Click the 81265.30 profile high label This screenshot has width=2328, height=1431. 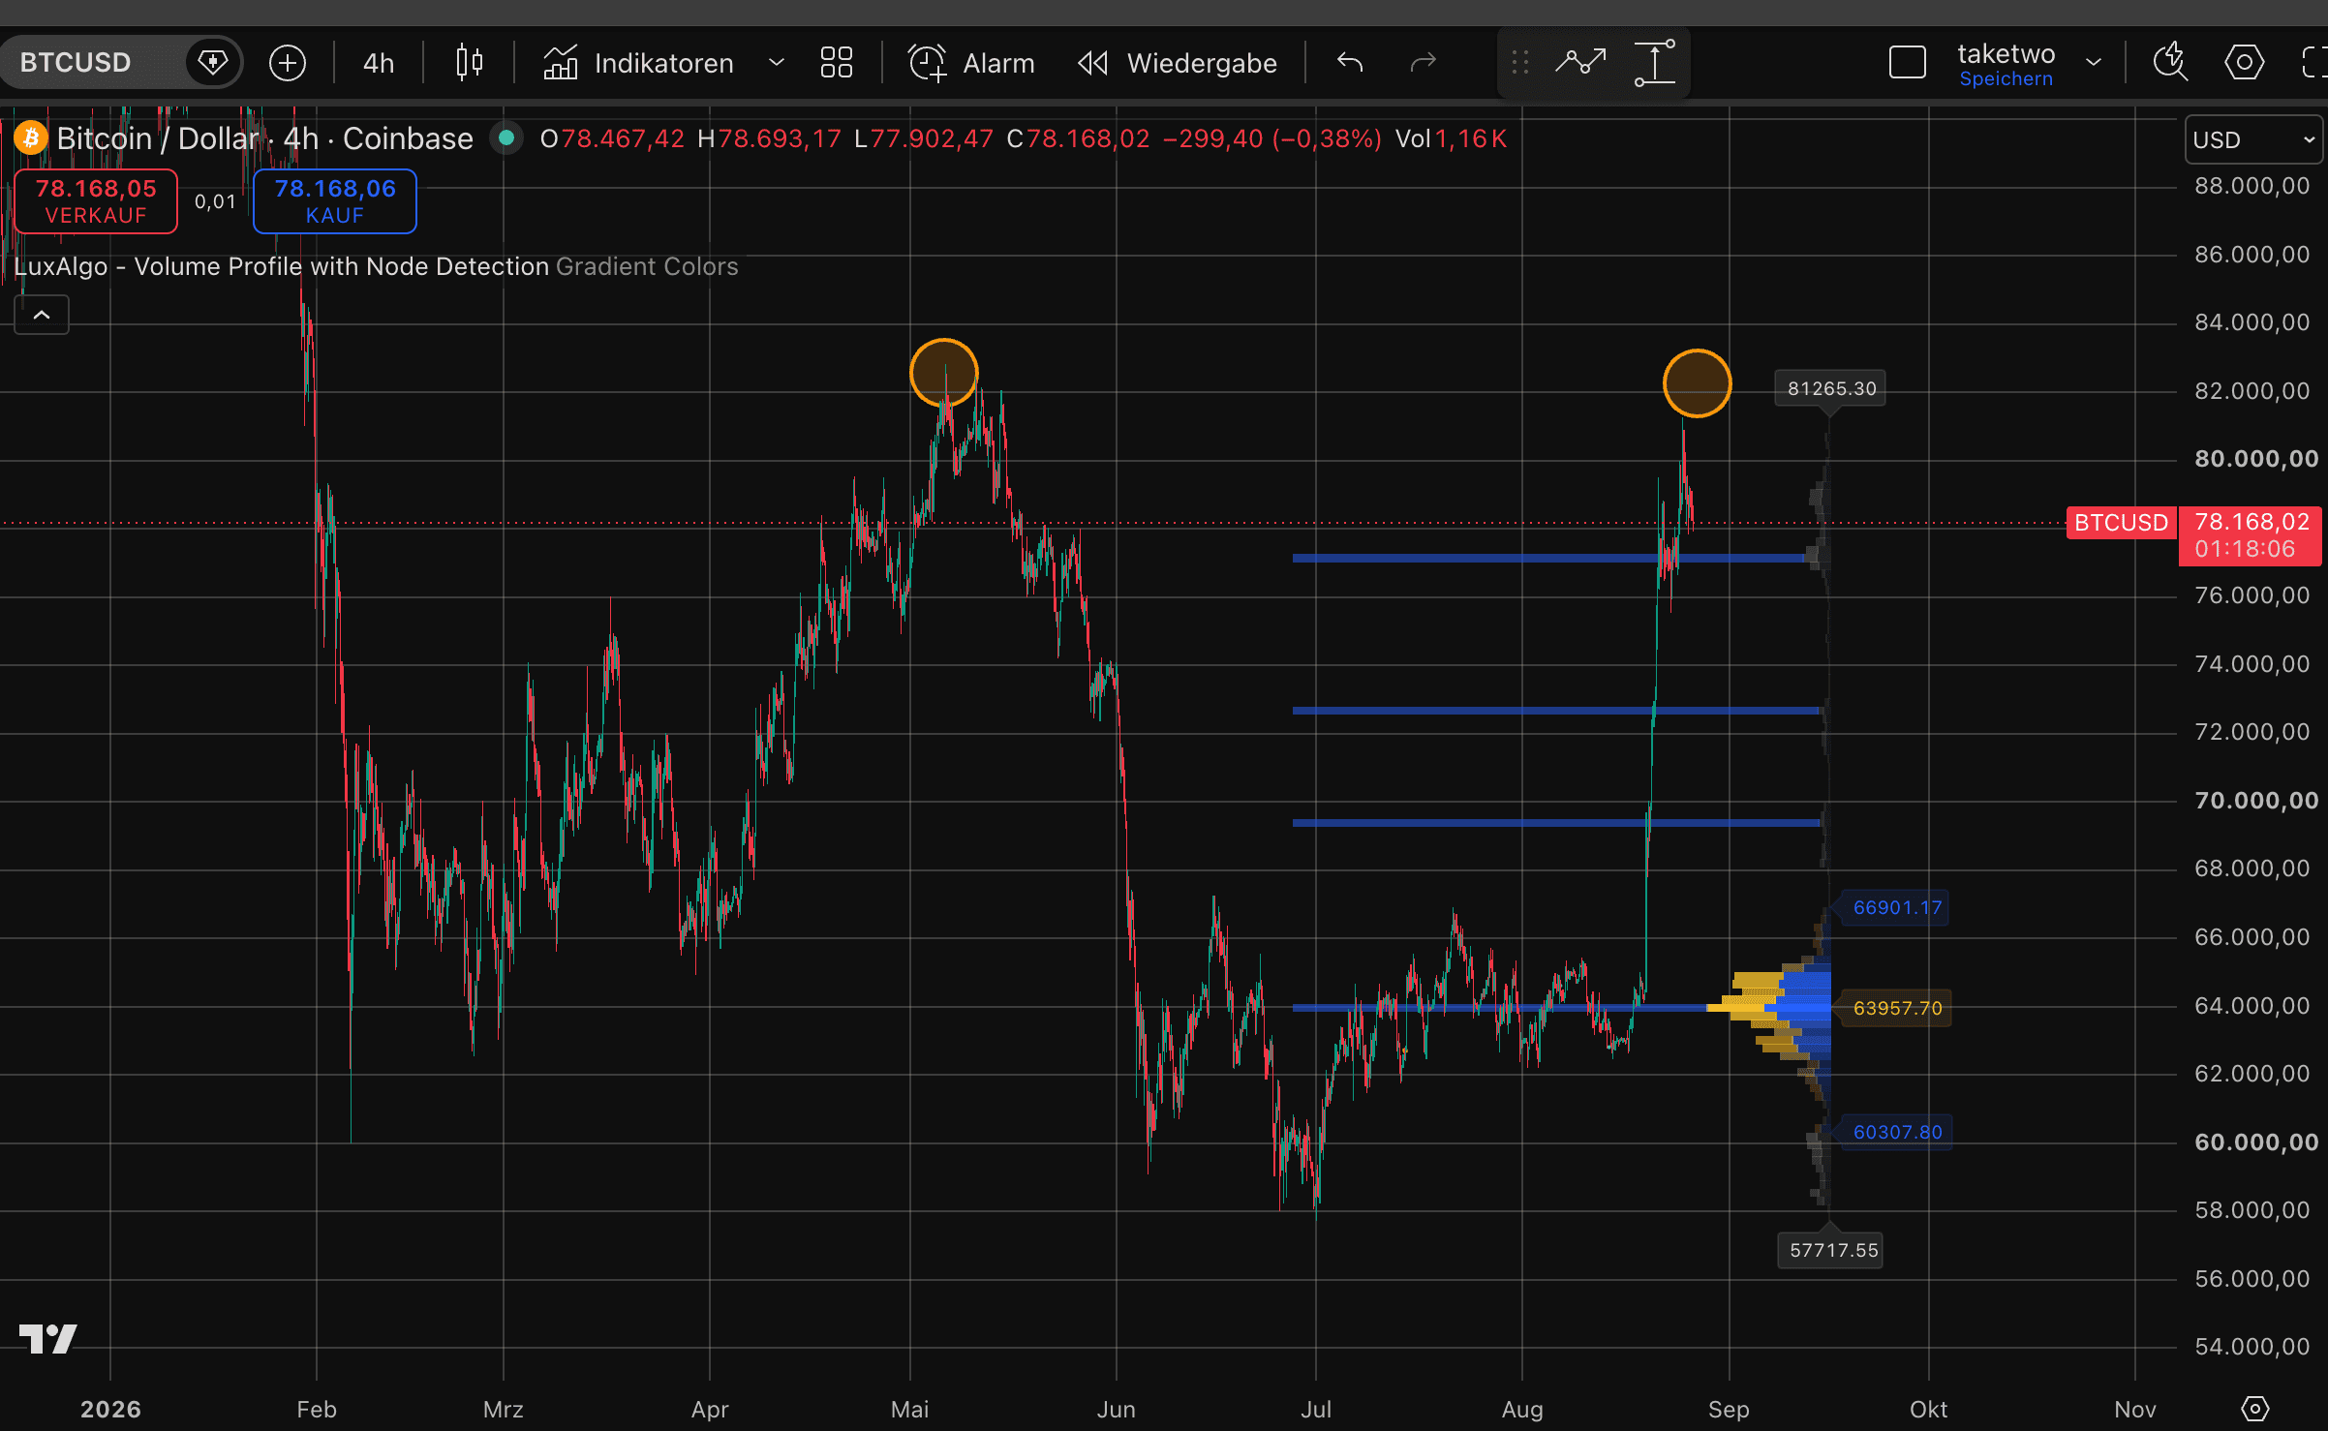(x=1830, y=388)
